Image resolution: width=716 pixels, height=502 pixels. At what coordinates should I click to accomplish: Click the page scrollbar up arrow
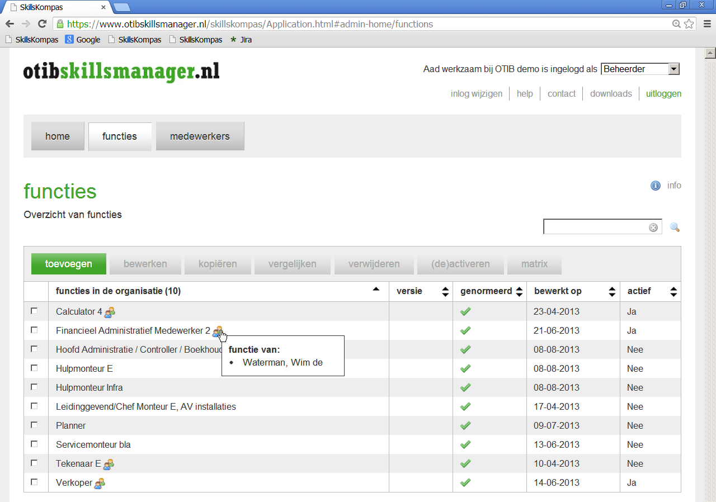710,53
